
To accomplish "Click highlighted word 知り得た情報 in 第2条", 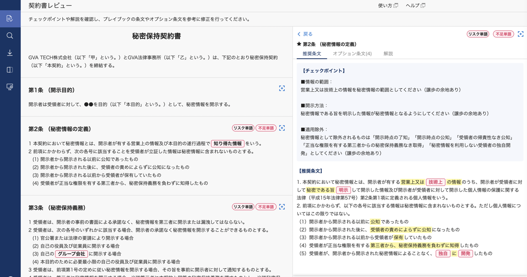I will point(227,143).
